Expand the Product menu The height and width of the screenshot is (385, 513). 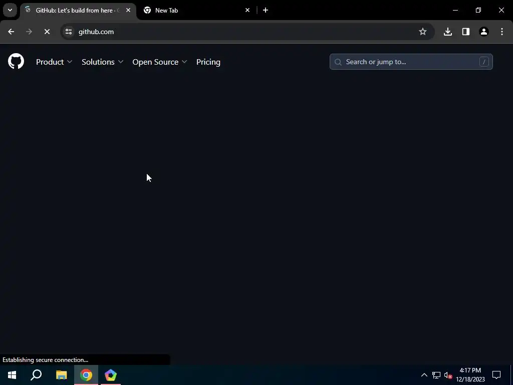click(x=54, y=62)
